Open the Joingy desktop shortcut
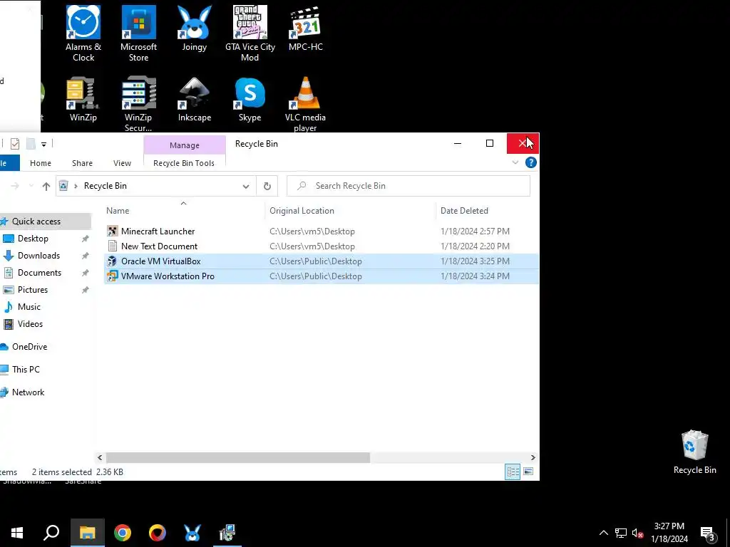 [x=194, y=28]
